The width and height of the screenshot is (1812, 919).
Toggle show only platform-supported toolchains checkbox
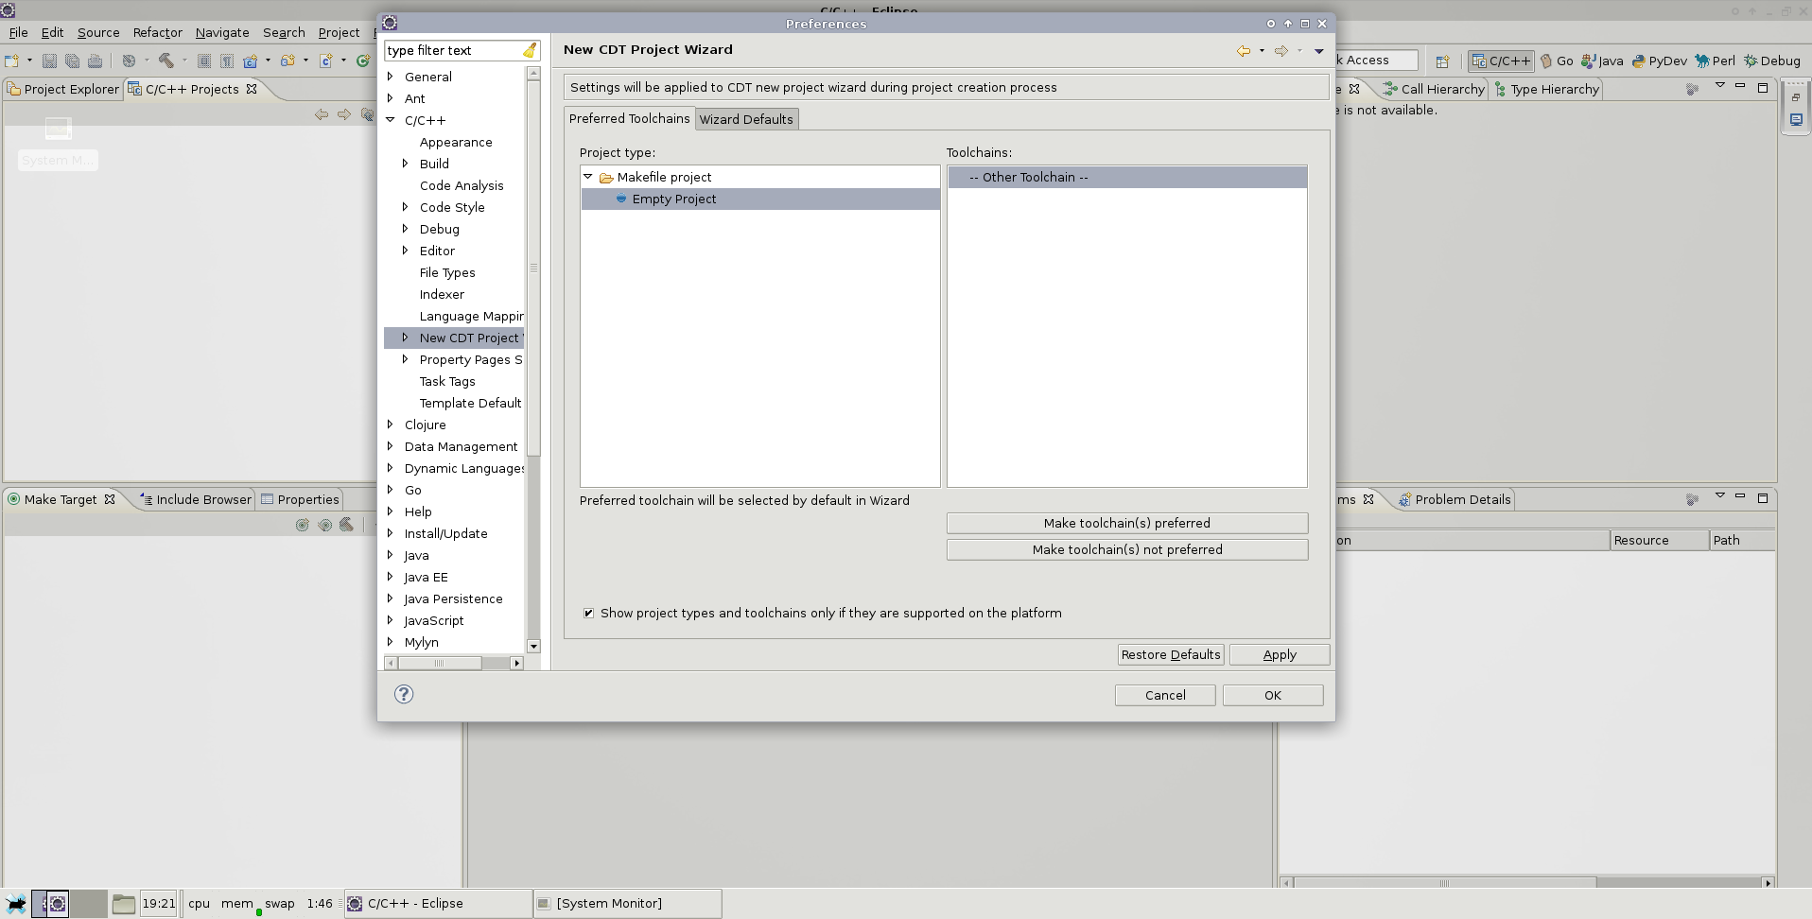coord(588,613)
